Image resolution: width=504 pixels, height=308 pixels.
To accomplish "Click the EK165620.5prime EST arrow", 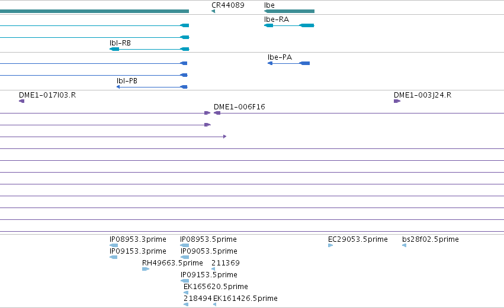I will coord(186,293).
